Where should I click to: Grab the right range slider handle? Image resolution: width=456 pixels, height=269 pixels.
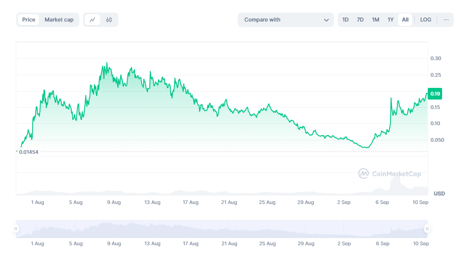(427, 229)
